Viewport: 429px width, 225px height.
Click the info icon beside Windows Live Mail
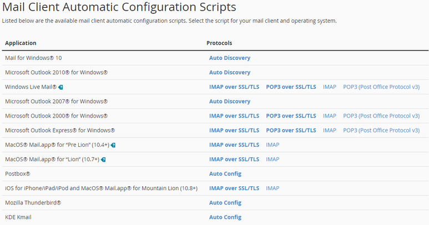click(x=61, y=87)
